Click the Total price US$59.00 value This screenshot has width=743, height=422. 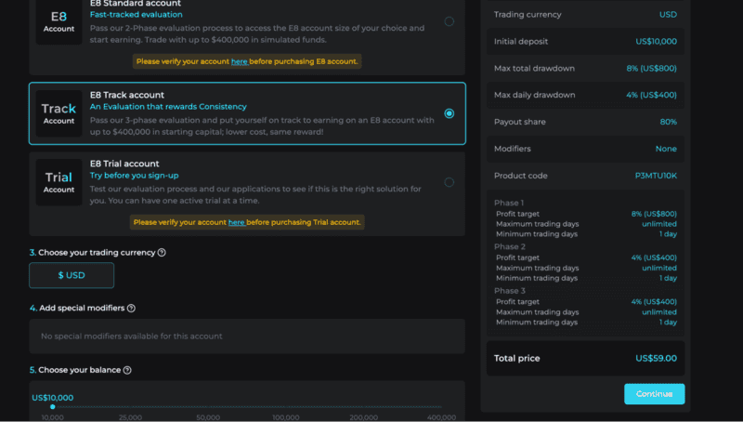click(656, 359)
